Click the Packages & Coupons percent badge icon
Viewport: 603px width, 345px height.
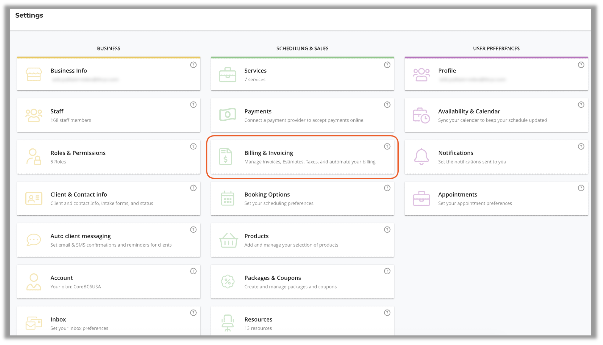227,281
